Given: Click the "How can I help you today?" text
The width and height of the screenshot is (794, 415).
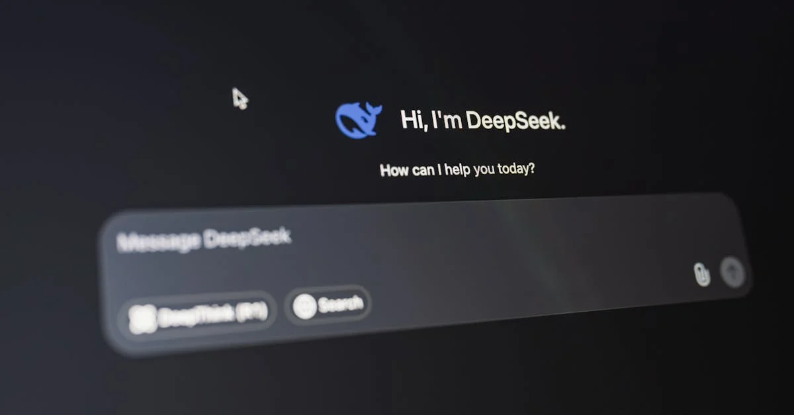Looking at the screenshot, I should click(457, 169).
